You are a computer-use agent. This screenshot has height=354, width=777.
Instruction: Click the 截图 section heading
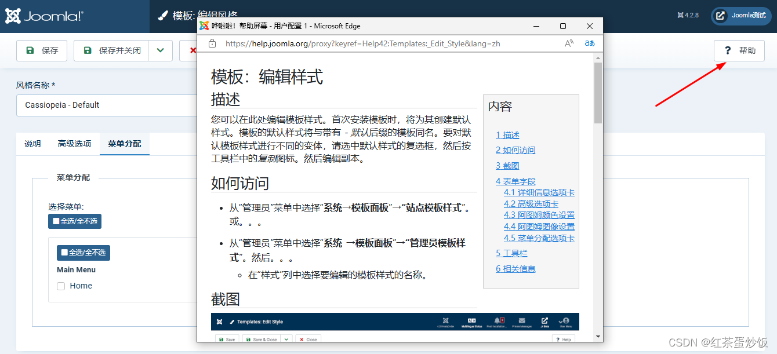pyautogui.click(x=226, y=299)
